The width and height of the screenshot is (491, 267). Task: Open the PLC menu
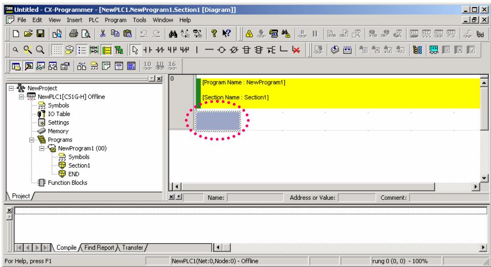point(93,20)
